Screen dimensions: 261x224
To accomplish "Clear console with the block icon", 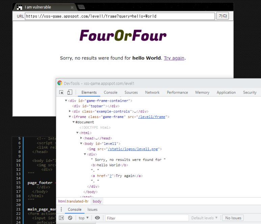I will pos(70,218).
